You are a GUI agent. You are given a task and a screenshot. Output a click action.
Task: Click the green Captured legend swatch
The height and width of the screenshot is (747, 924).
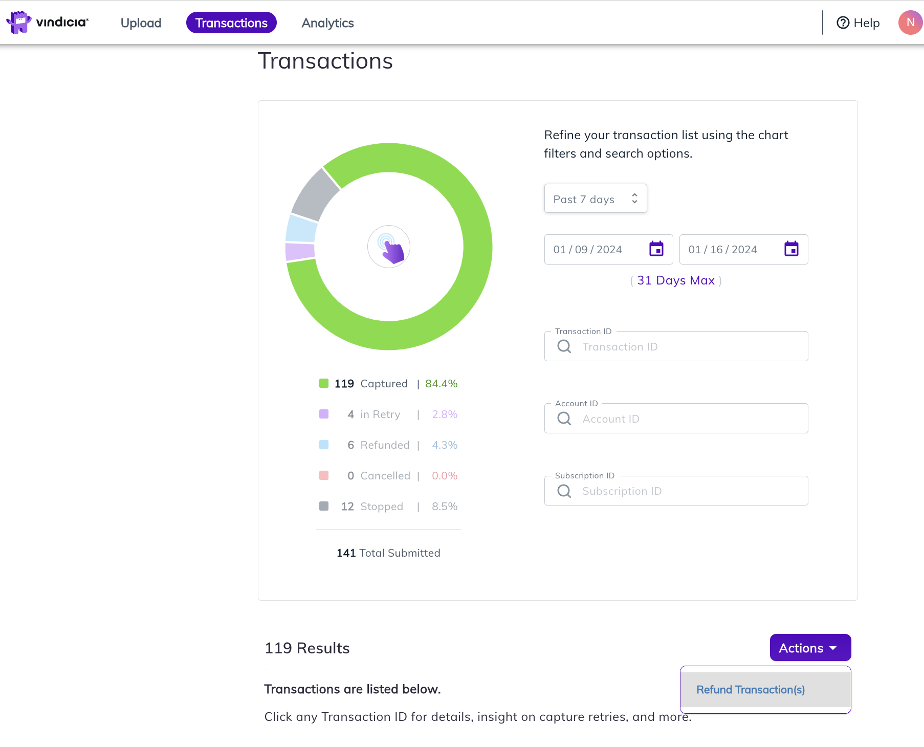(324, 383)
